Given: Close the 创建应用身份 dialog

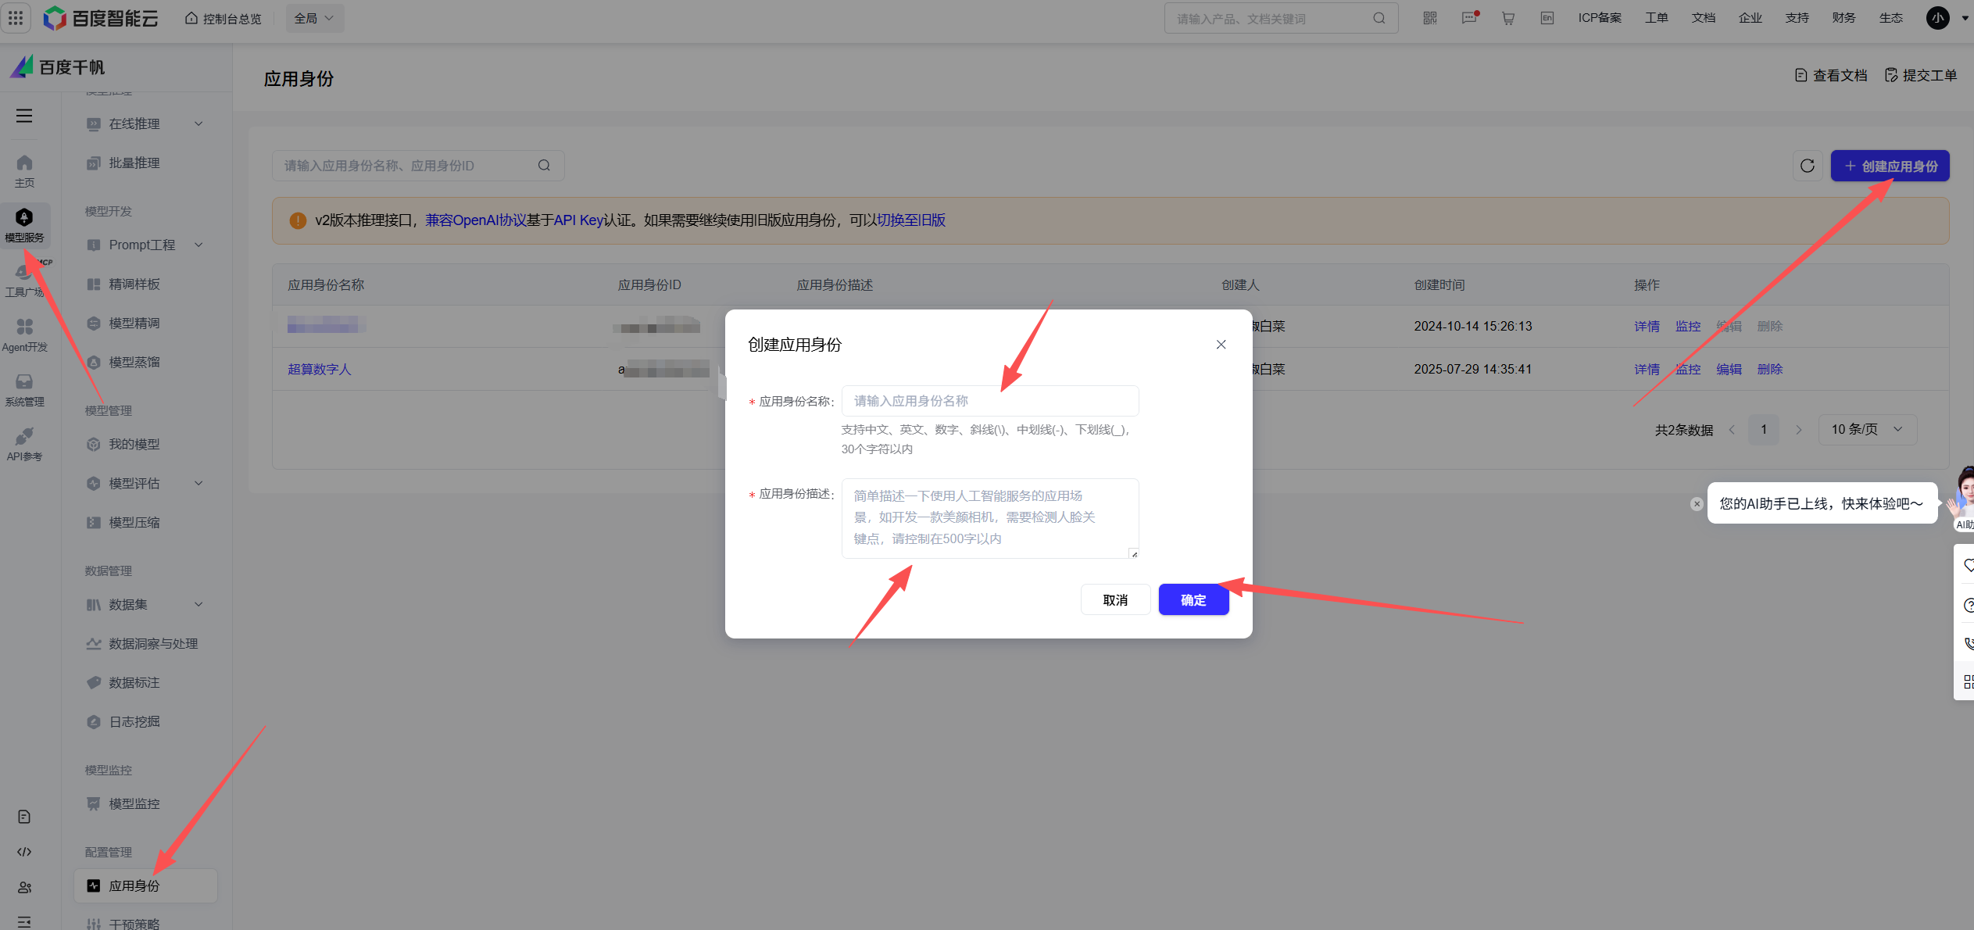Looking at the screenshot, I should (1221, 345).
